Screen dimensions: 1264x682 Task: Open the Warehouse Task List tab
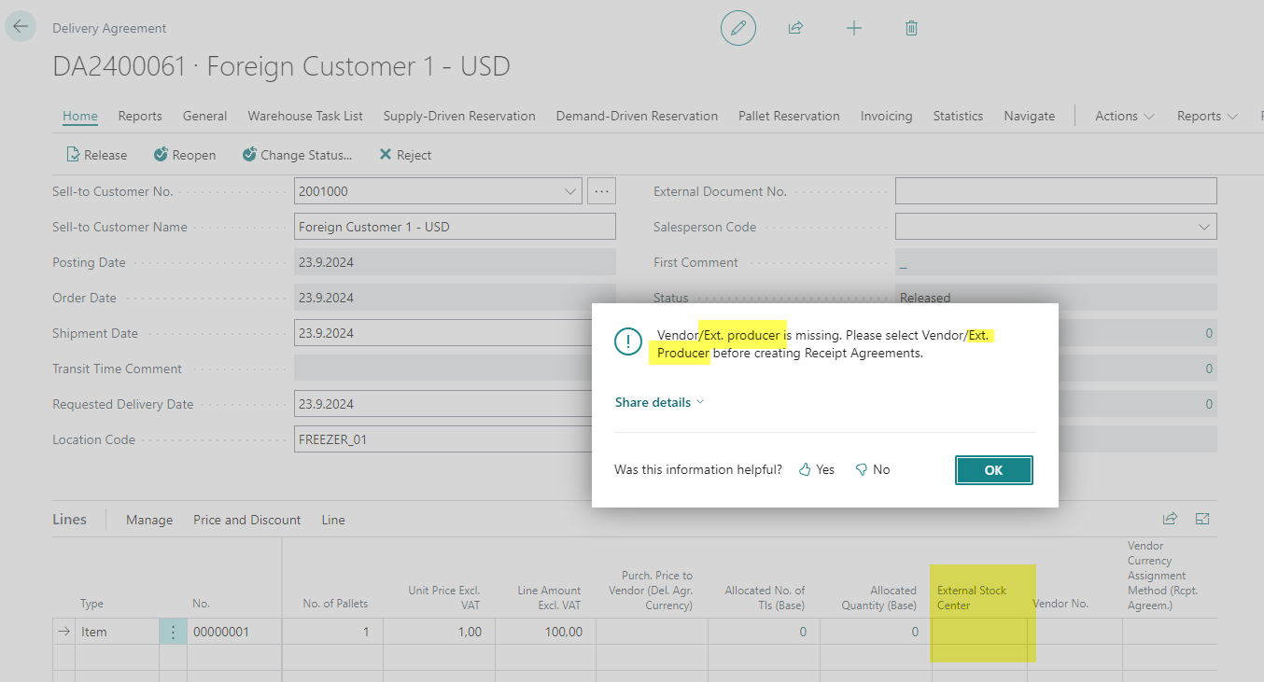(305, 116)
